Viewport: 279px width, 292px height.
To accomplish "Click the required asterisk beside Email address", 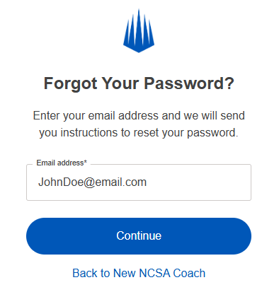I will coord(86,162).
